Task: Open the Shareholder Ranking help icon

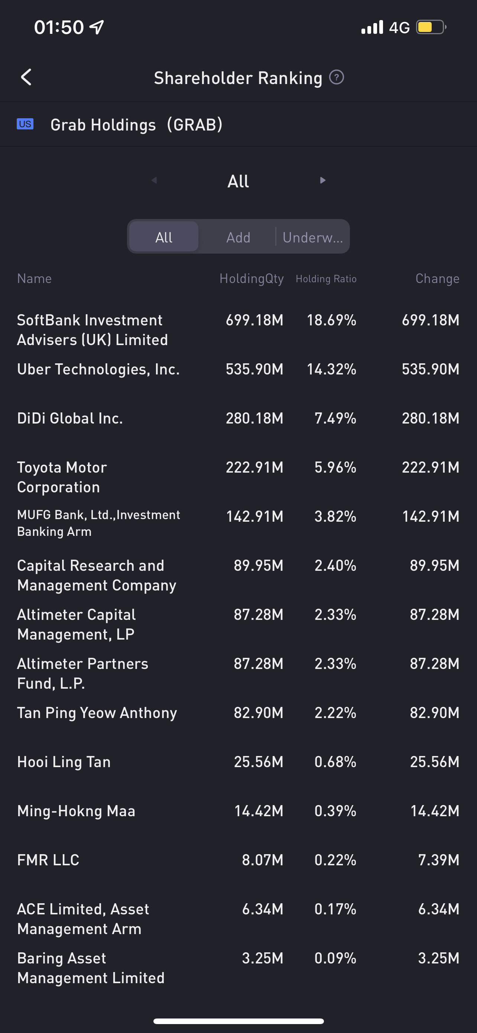Action: (337, 77)
